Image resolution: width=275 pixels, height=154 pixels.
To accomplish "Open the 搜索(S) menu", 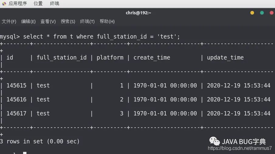I will (68, 21).
